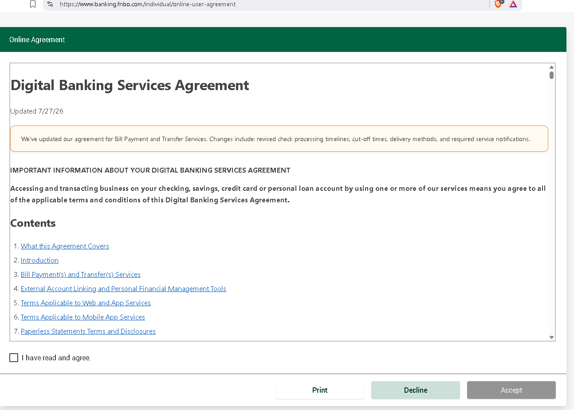Click the Print button
The image size is (574, 410).
point(320,390)
